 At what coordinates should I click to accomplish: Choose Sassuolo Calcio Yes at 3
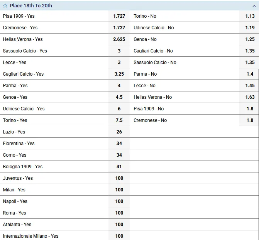119,51
